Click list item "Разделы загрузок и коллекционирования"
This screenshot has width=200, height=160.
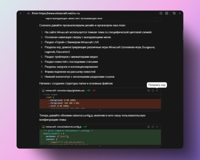pyautogui.click(x=71, y=67)
